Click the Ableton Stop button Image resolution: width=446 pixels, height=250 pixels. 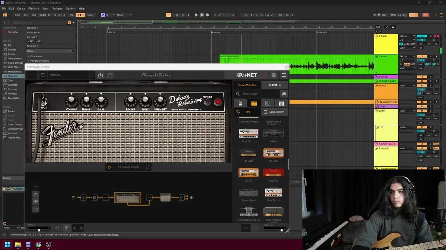202,15
